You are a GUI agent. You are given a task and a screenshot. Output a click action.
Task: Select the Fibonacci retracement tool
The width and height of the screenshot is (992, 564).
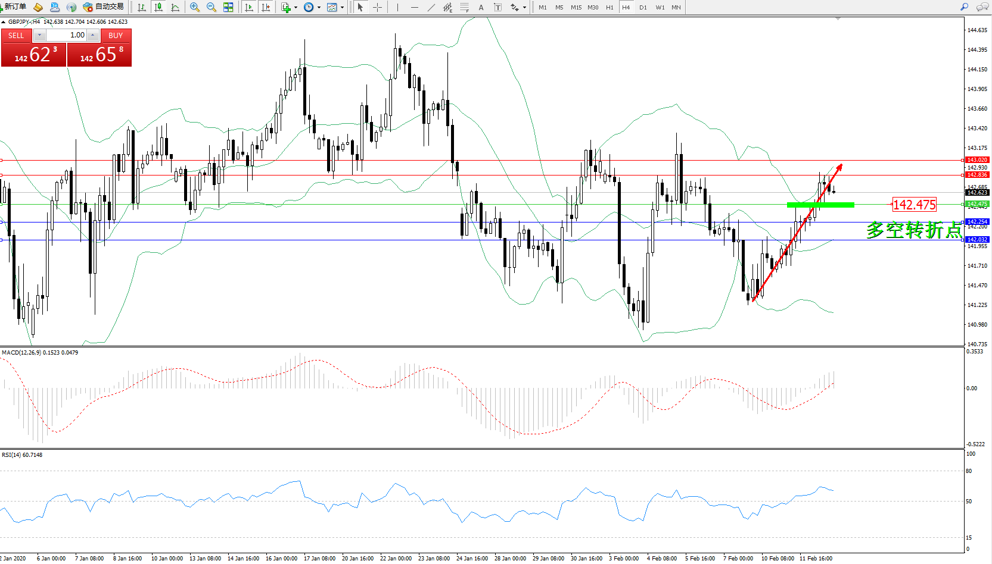[x=465, y=7]
